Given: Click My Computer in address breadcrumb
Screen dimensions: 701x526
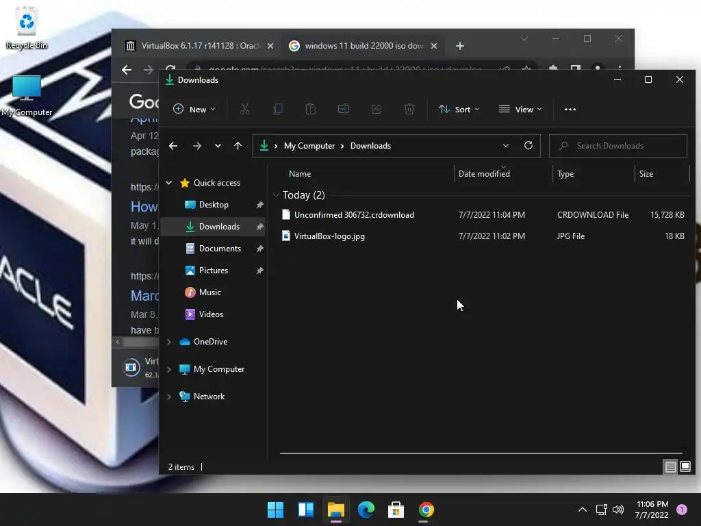Looking at the screenshot, I should point(309,146).
